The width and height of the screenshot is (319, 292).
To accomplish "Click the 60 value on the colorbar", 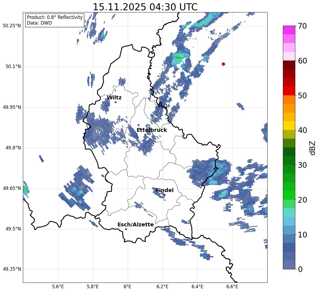I will pos(302,61).
